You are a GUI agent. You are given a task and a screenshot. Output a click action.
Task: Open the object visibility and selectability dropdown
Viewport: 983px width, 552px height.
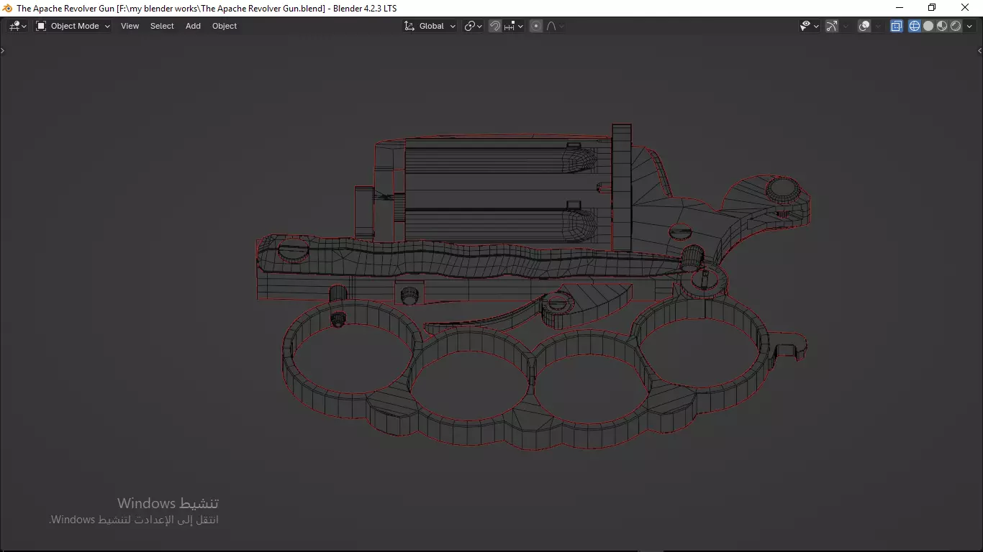pyautogui.click(x=810, y=26)
